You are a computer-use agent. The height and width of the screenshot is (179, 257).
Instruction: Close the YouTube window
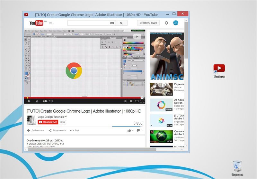(183, 14)
